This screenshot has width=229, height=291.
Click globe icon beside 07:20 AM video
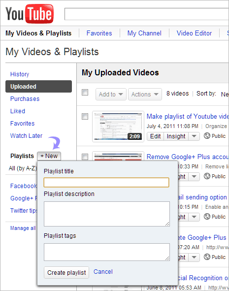tap(207, 257)
